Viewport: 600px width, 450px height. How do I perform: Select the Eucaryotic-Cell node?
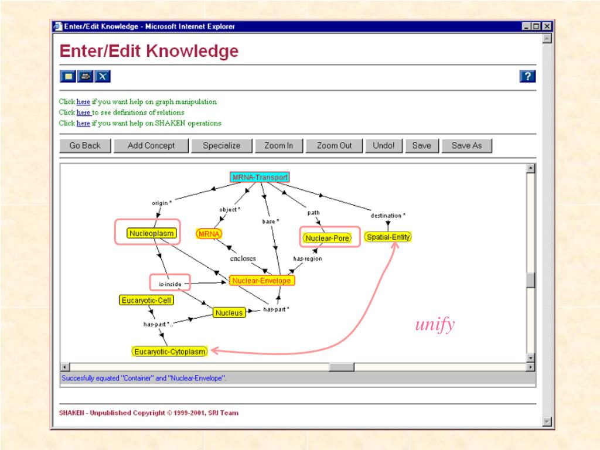(146, 301)
